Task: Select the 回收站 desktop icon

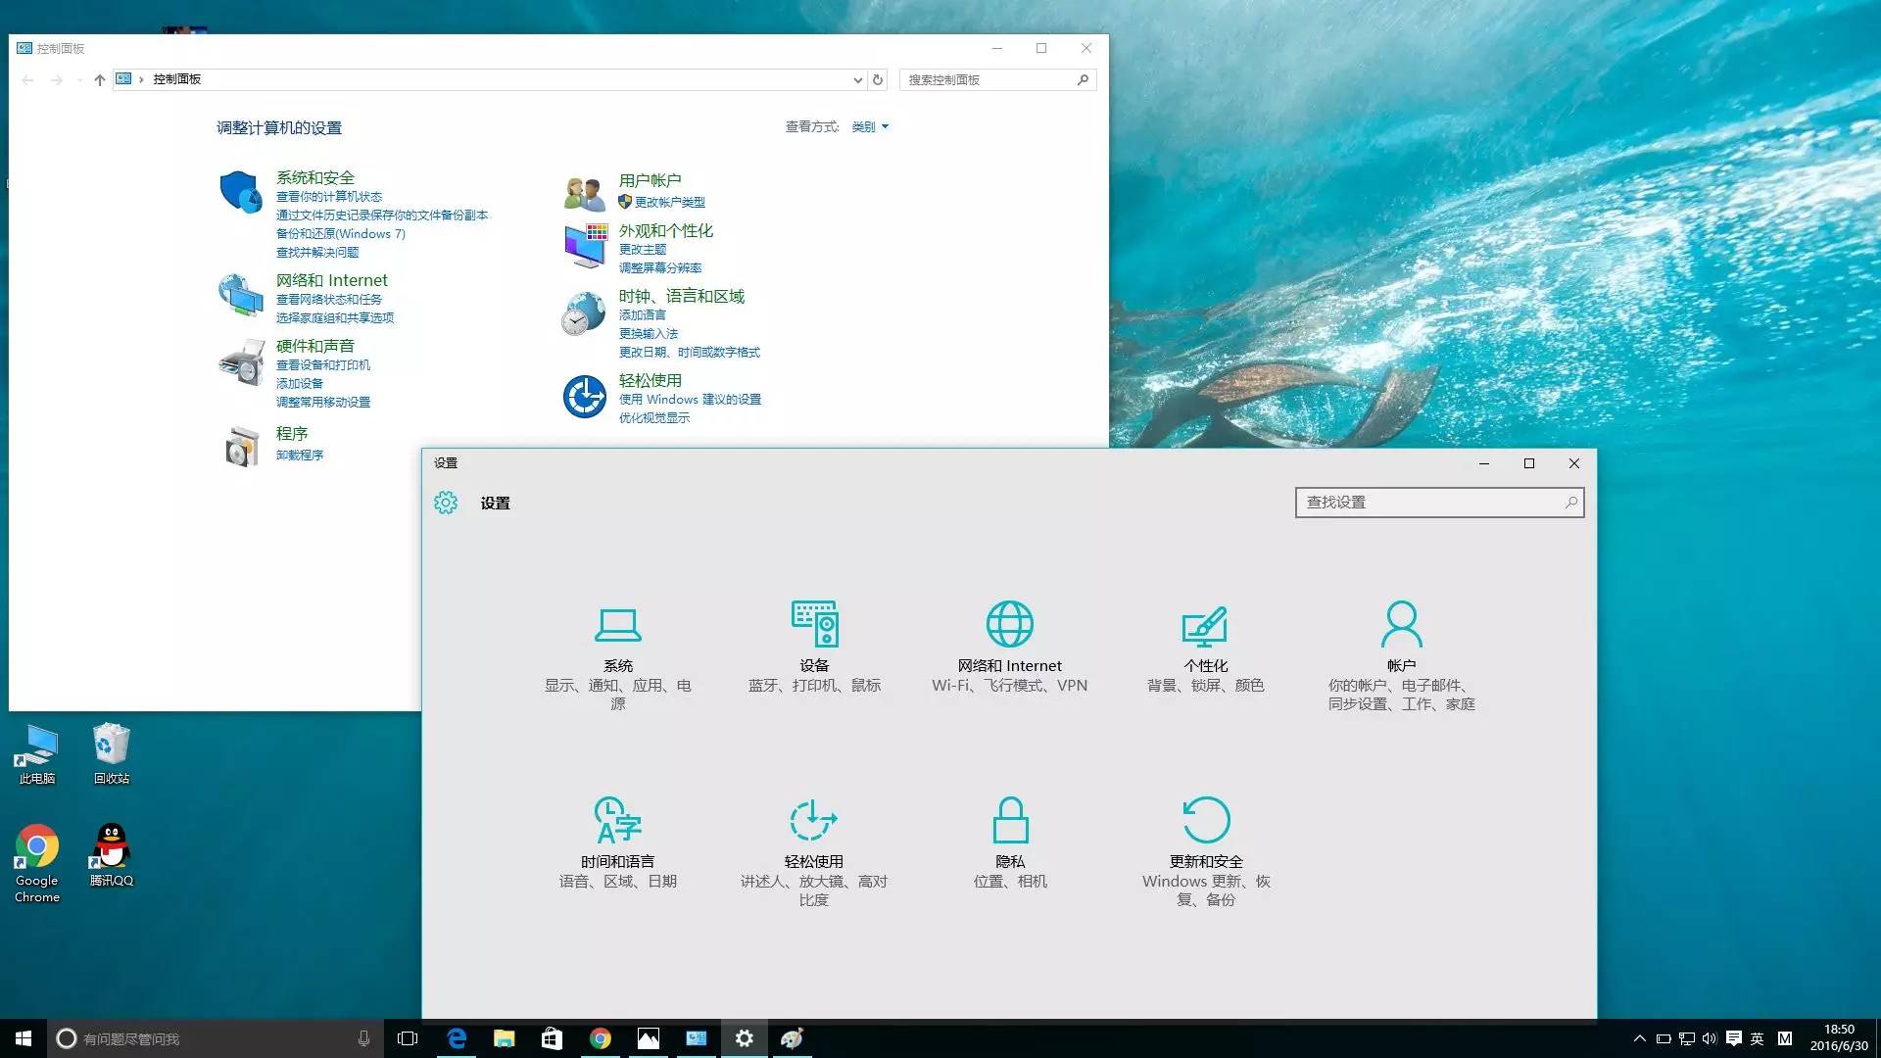Action: click(111, 754)
